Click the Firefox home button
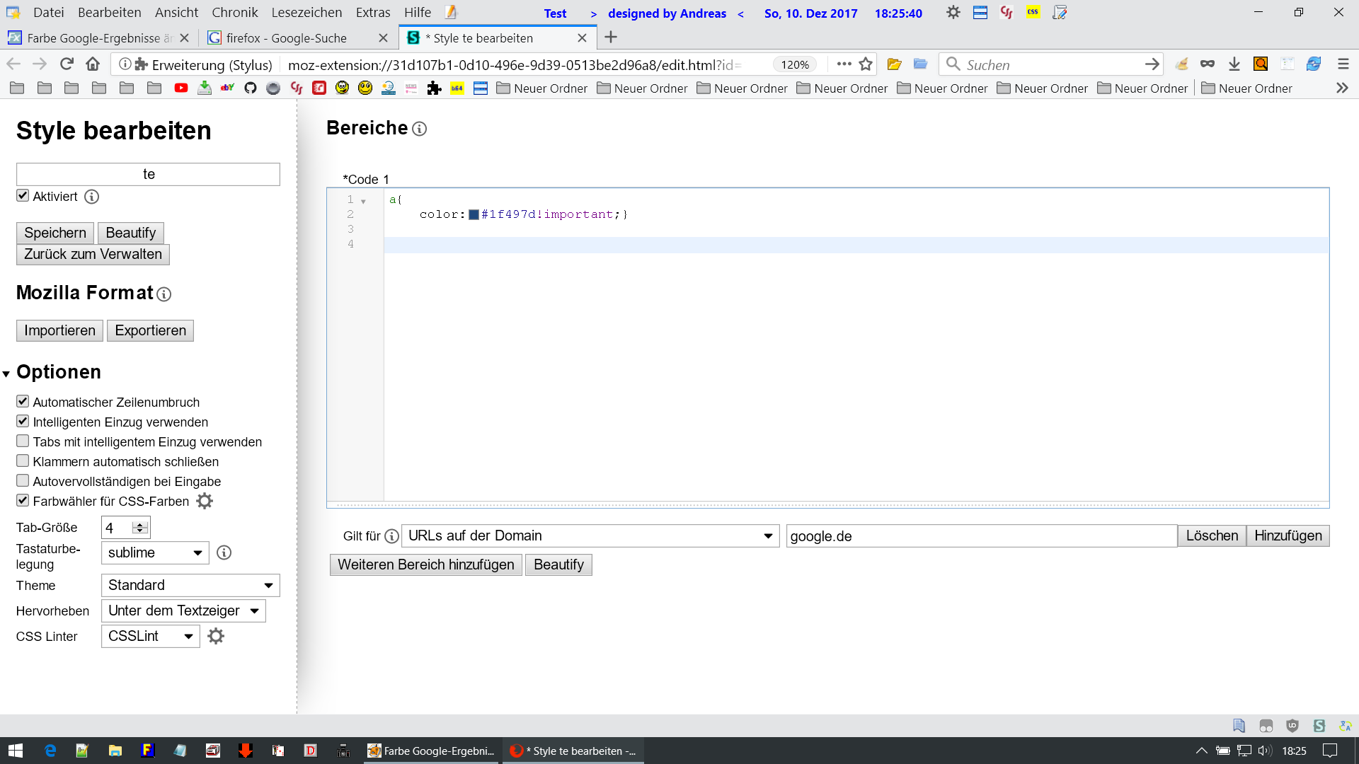 [93, 64]
